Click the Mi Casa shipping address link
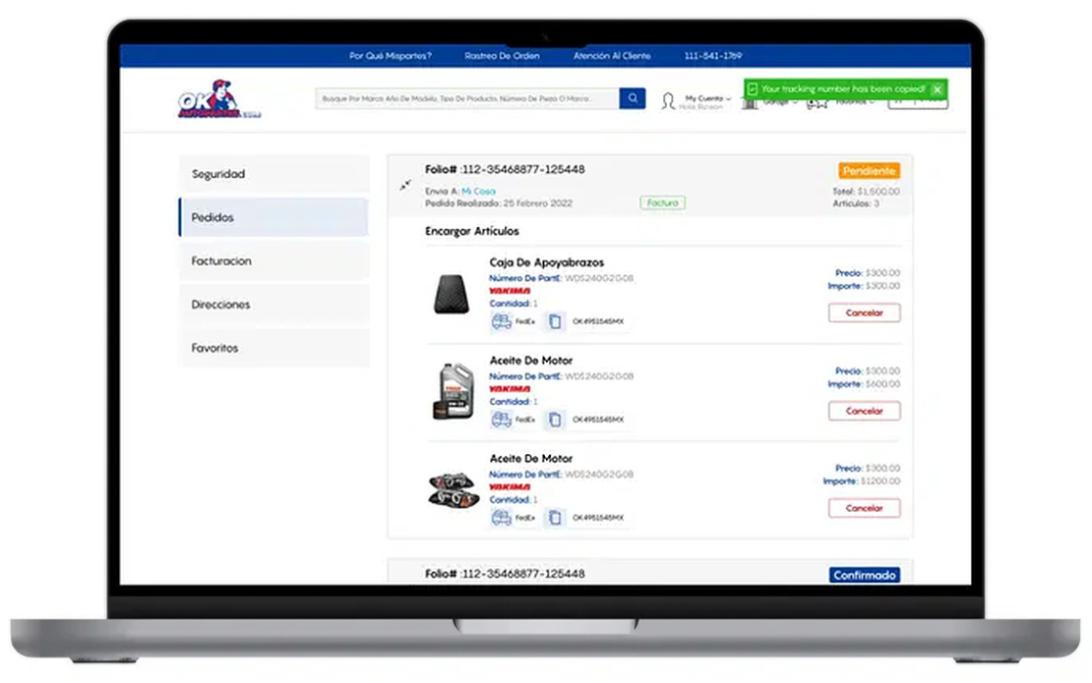Viewport: 1092px width, 683px height. pyautogui.click(x=478, y=192)
